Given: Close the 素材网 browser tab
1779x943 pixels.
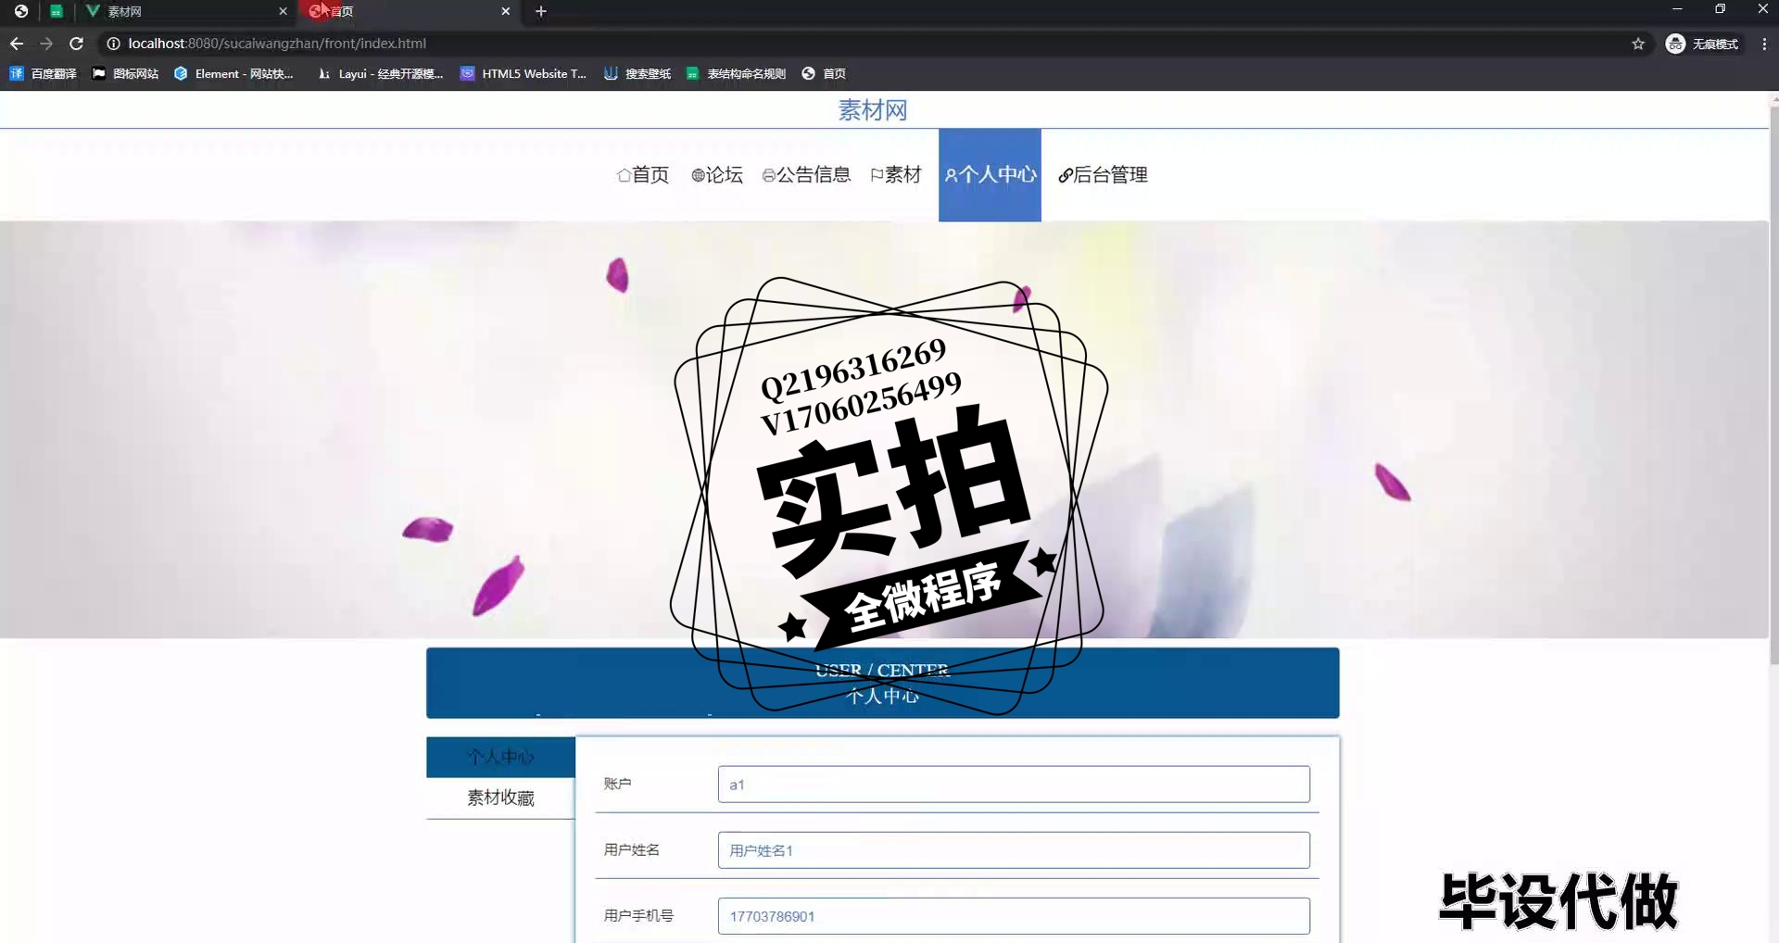Looking at the screenshot, I should 283,11.
